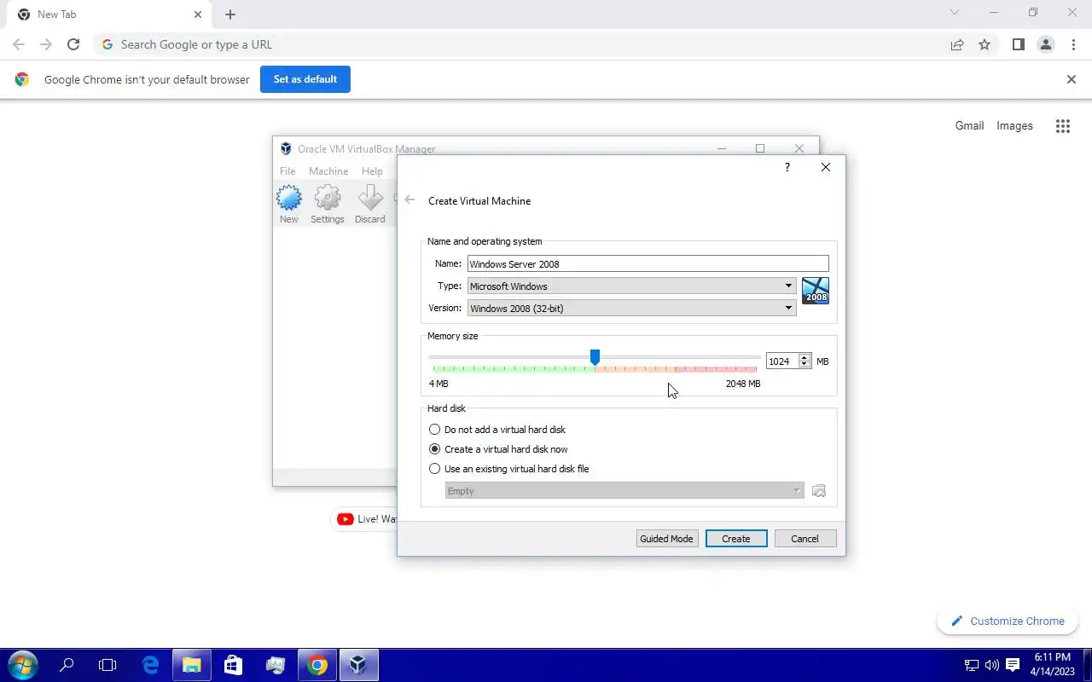The image size is (1092, 682).
Task: Switch to Guided Mode
Action: [667, 539]
